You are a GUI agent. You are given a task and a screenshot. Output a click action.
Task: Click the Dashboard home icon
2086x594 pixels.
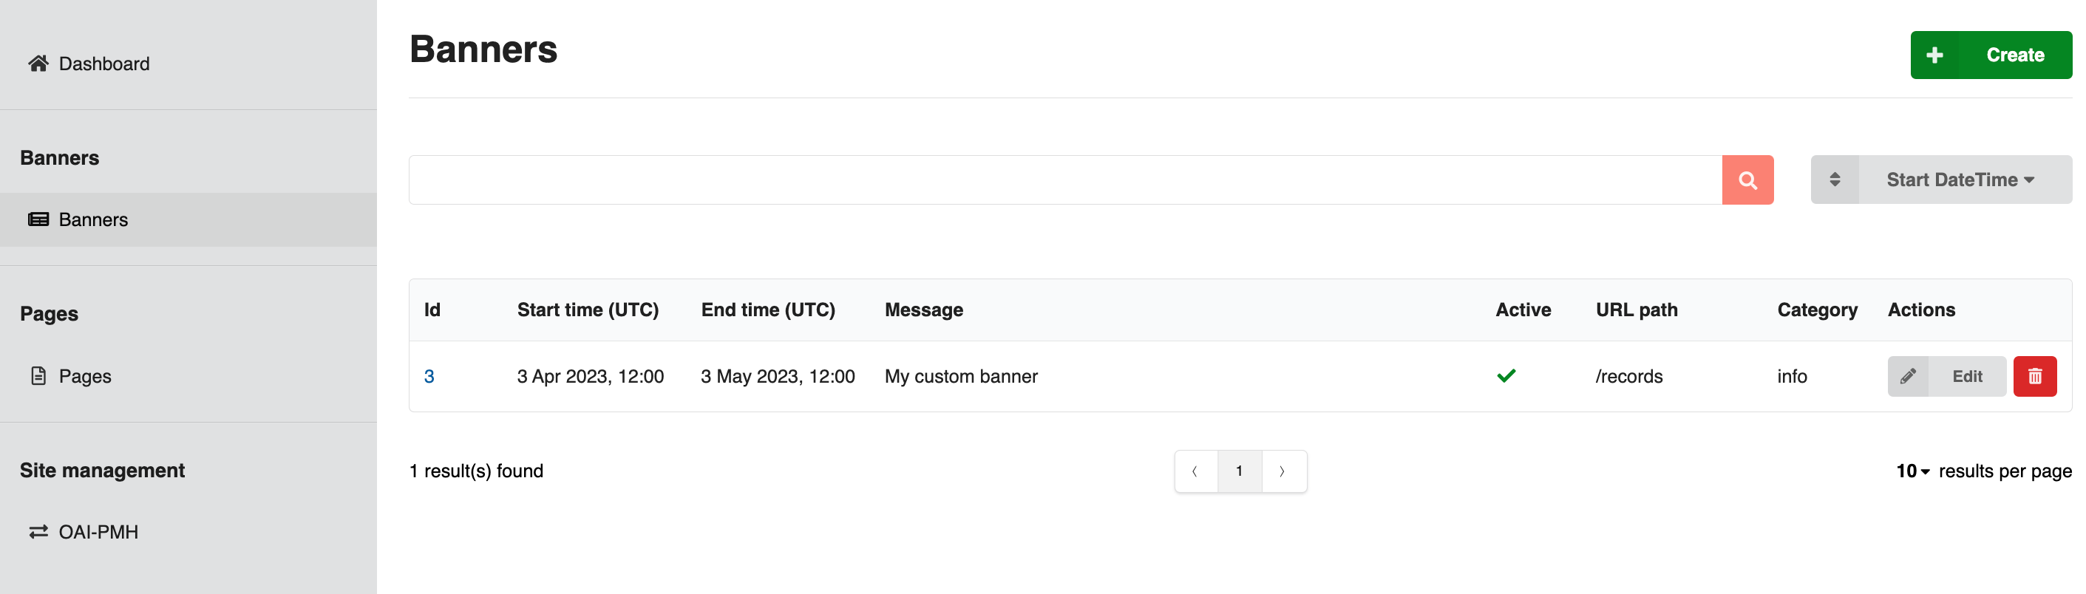tap(38, 63)
